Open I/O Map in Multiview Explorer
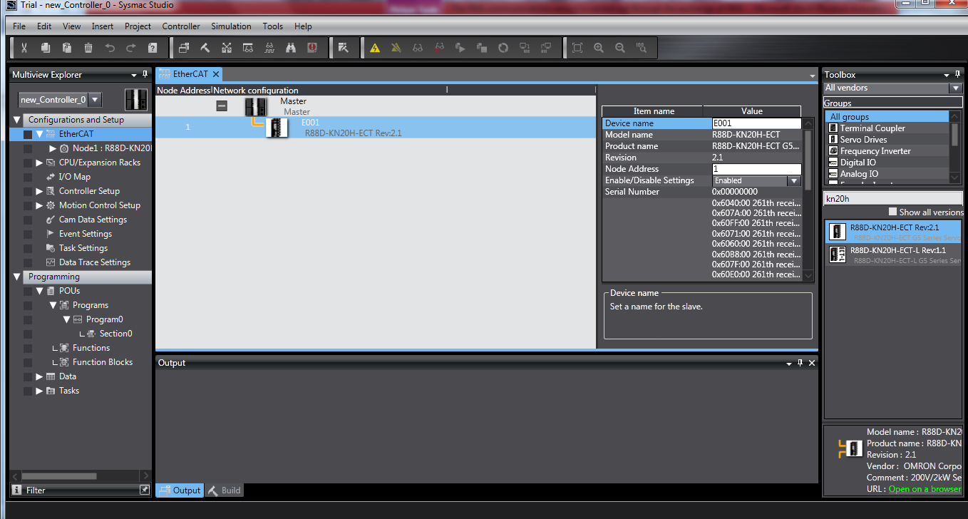The image size is (968, 519). [74, 177]
